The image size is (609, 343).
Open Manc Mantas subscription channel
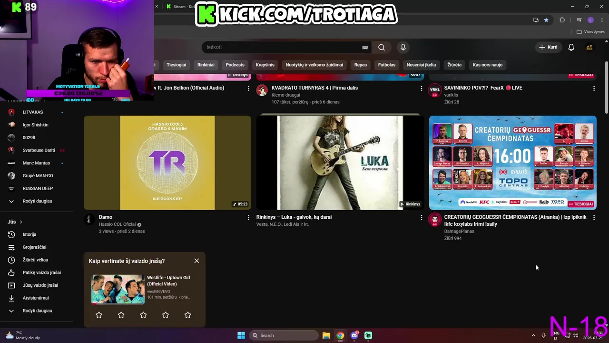(x=36, y=163)
